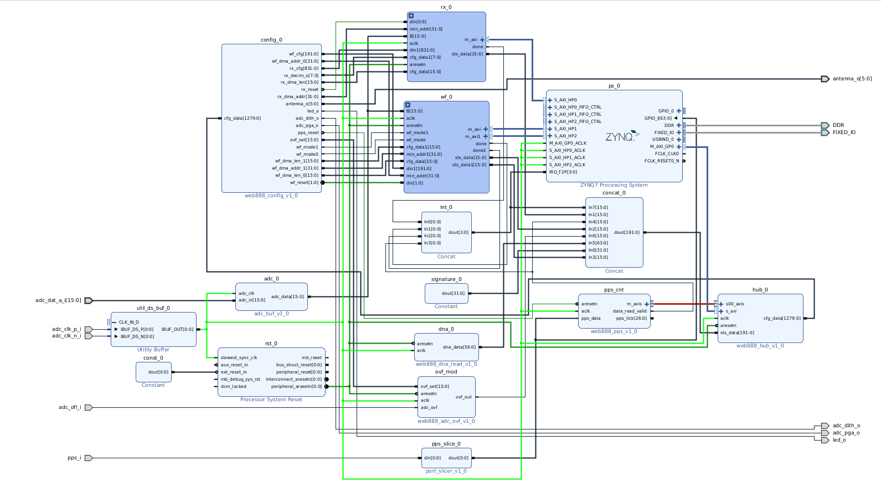
Task: Open the web888_pps_v1_0 label
Action: [x=614, y=331]
